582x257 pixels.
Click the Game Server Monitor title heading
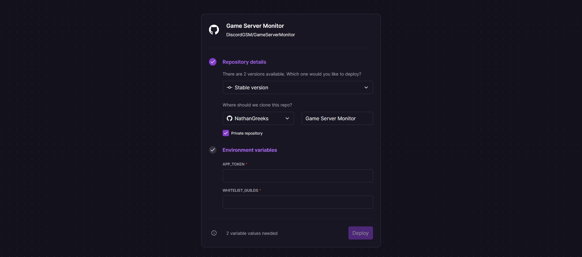pyautogui.click(x=255, y=26)
